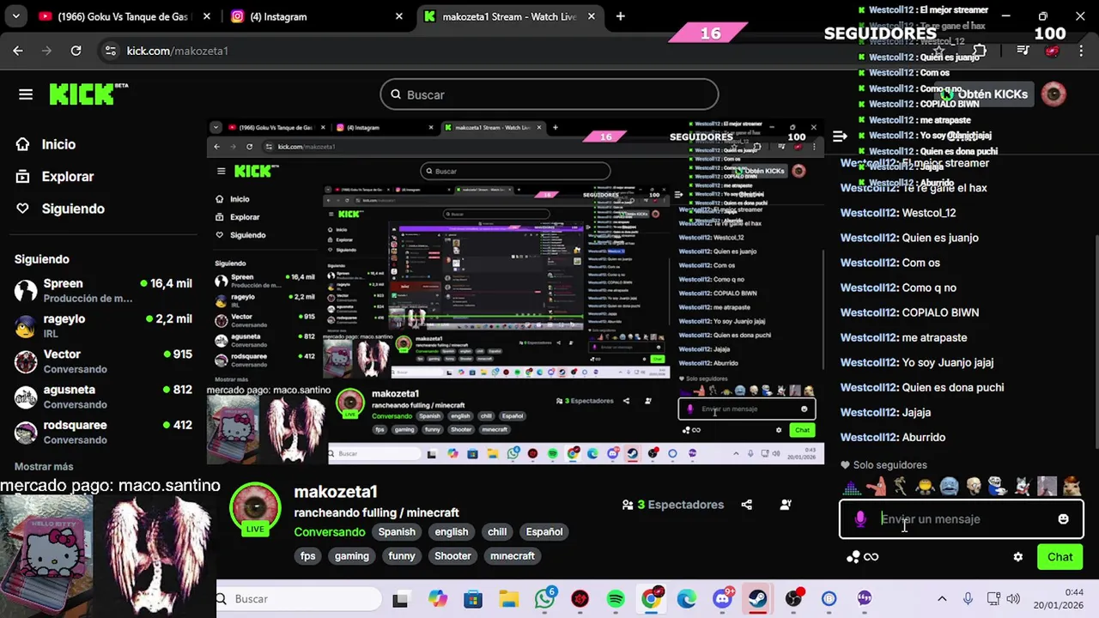This screenshot has height=618, width=1099.
Task: Expand followed channels with Mostrar más
Action: (44, 467)
